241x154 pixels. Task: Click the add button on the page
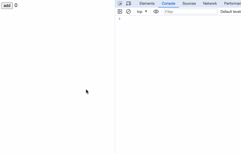[7, 6]
